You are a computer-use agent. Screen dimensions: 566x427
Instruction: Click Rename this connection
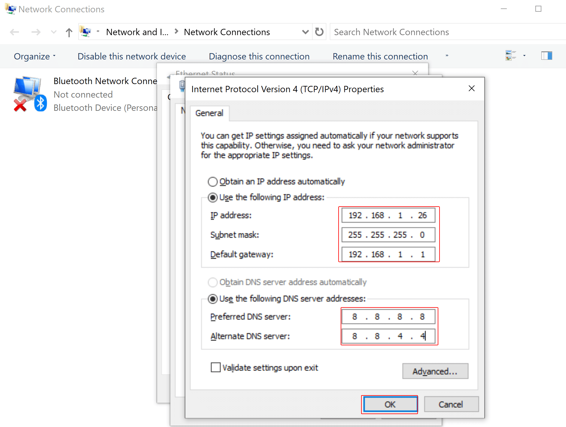[x=380, y=56]
